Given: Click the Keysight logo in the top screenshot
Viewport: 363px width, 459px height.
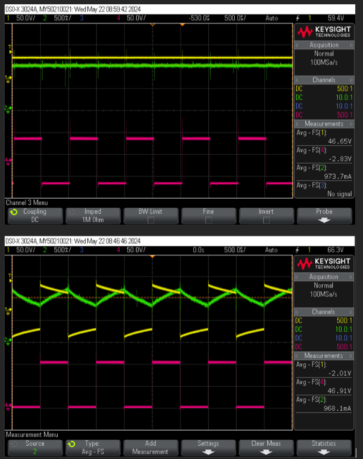Looking at the screenshot, I should (x=324, y=32).
